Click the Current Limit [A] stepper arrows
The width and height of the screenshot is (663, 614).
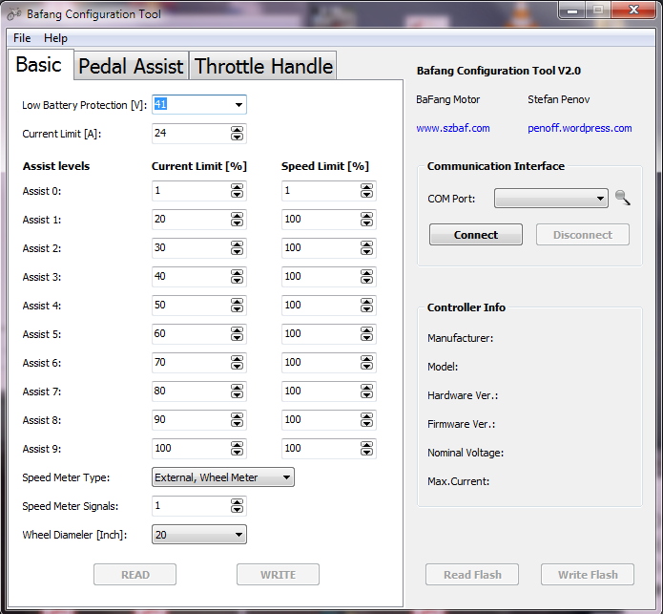237,134
